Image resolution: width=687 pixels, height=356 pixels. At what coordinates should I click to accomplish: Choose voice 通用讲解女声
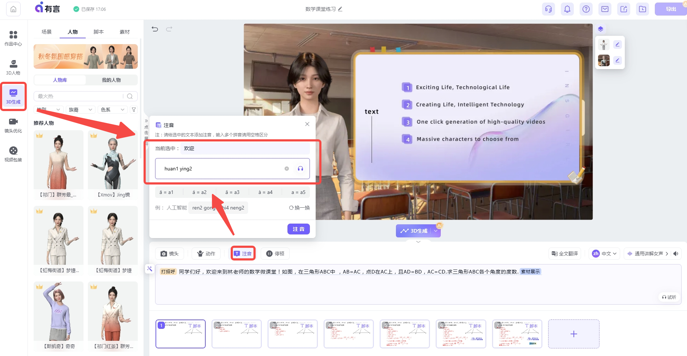(647, 254)
